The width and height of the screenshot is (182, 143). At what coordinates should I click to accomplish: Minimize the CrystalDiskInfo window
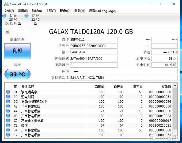click(150, 4)
